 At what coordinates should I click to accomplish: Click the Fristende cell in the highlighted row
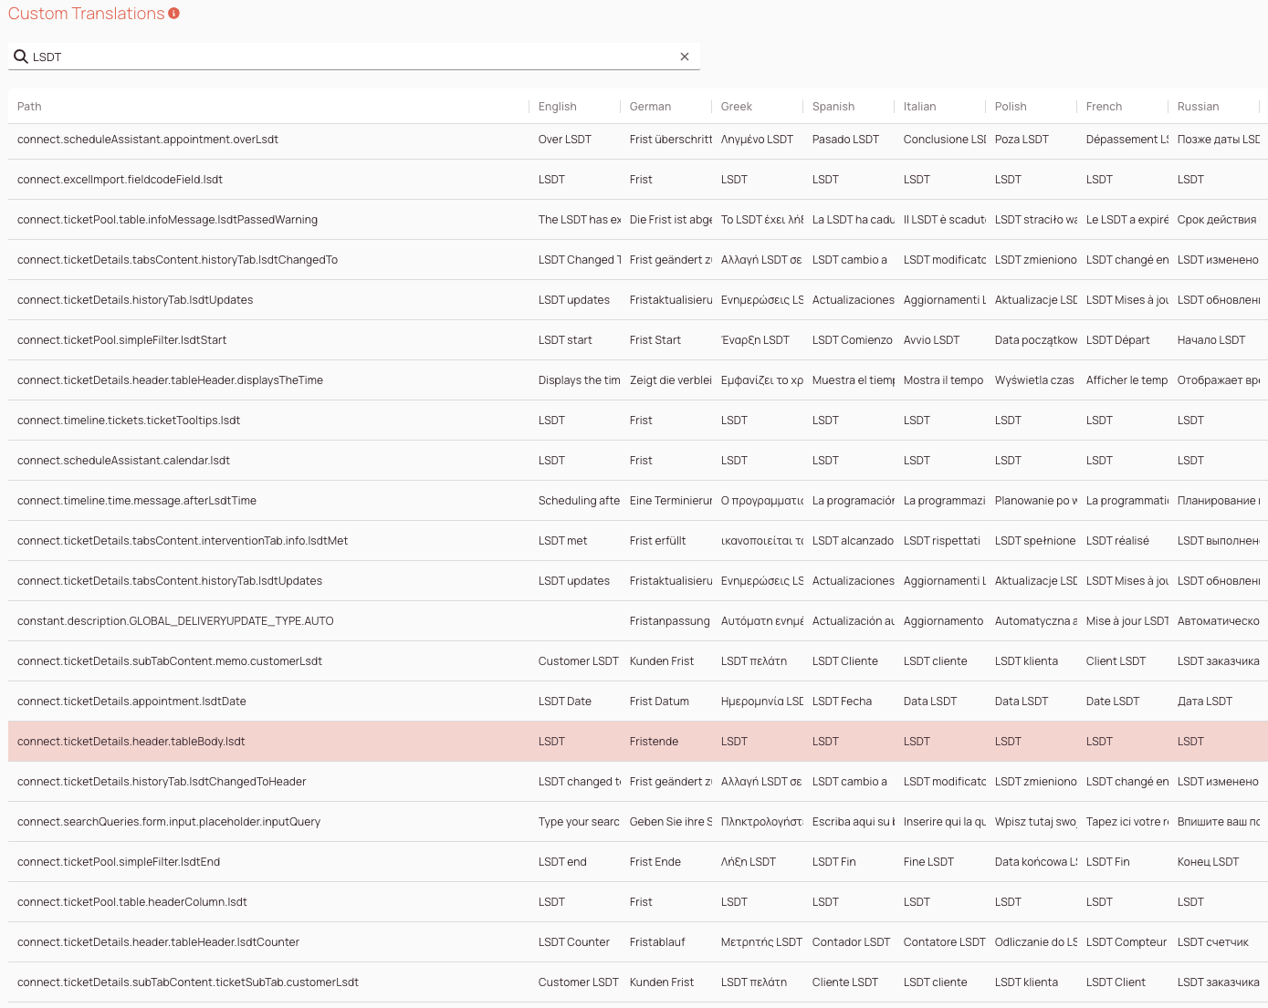click(654, 741)
